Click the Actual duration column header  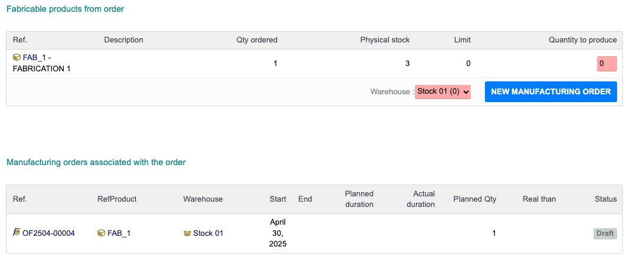[x=424, y=199]
